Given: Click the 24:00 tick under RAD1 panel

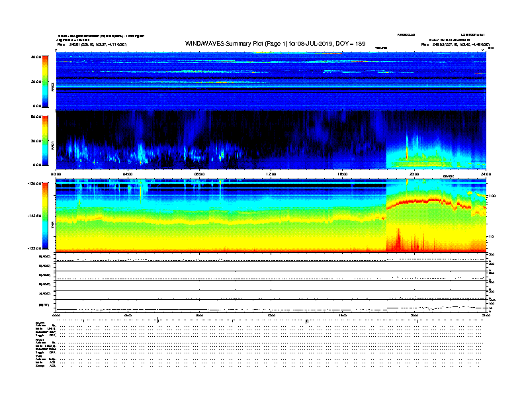Looking at the screenshot, I should (x=486, y=174).
